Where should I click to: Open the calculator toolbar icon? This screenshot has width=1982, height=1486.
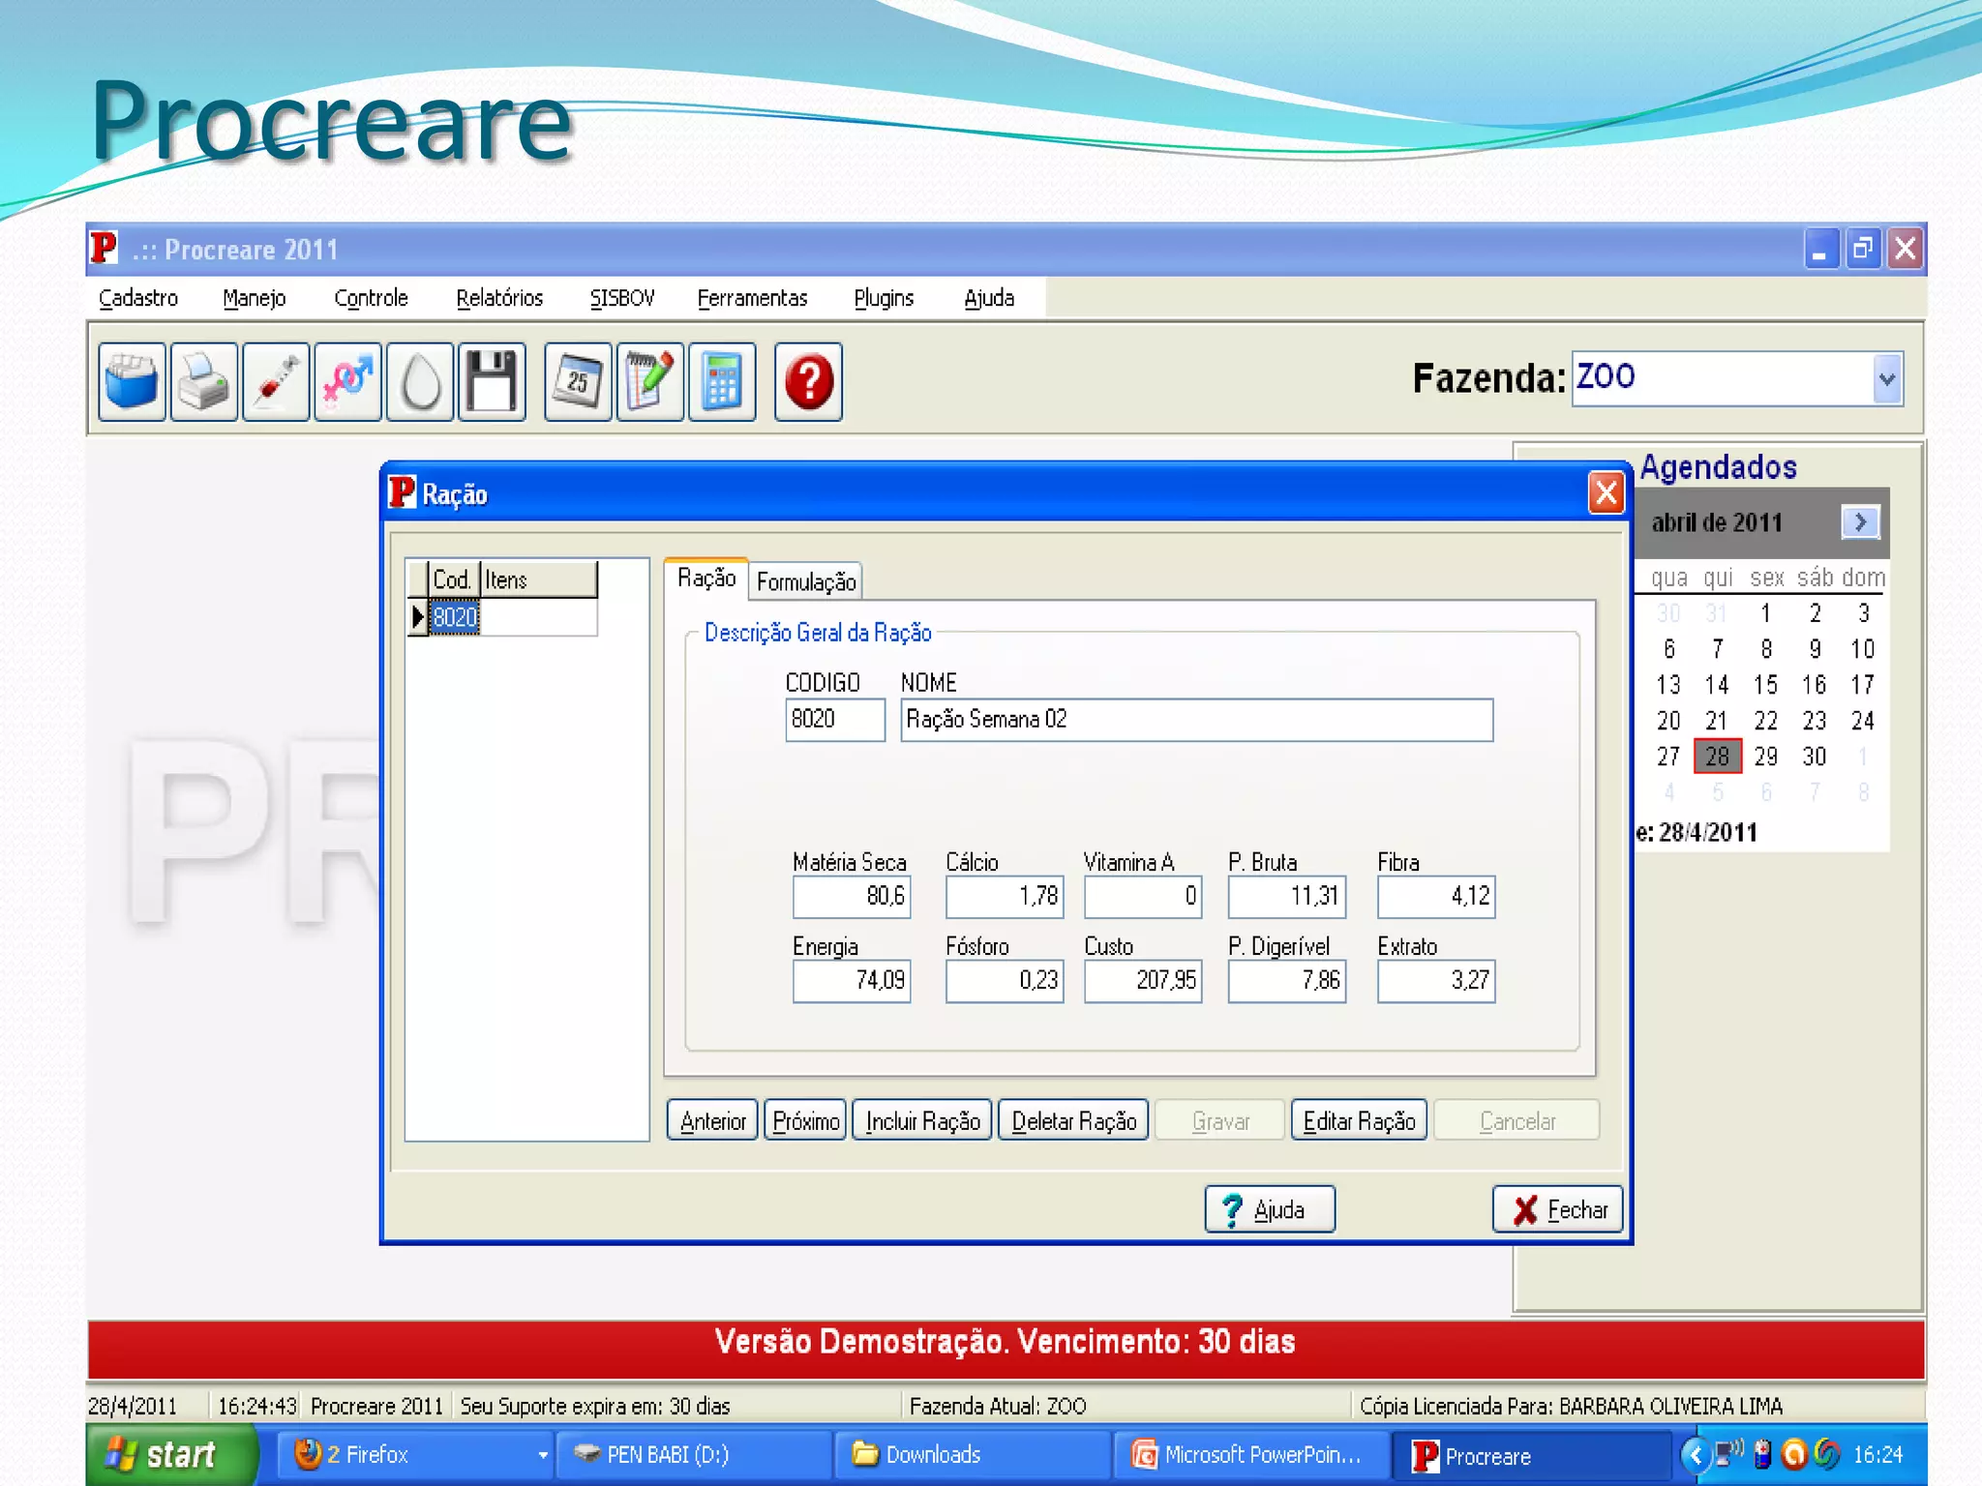point(722,381)
